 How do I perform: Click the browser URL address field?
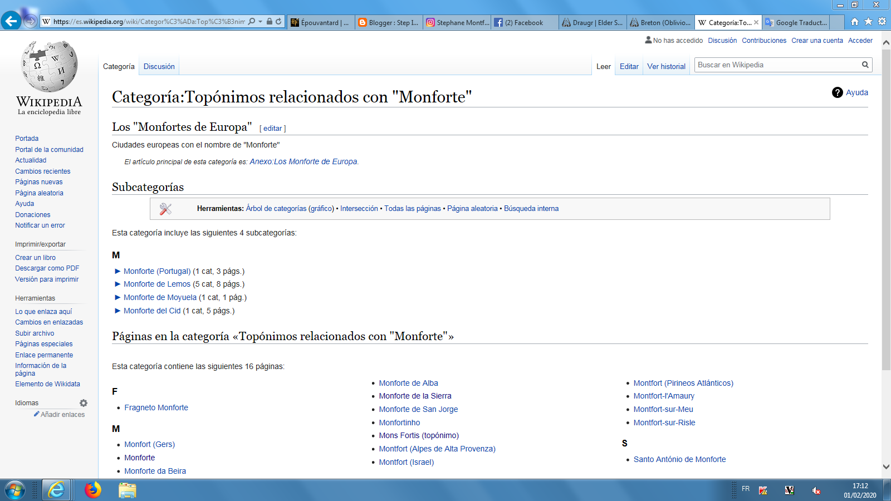(149, 22)
